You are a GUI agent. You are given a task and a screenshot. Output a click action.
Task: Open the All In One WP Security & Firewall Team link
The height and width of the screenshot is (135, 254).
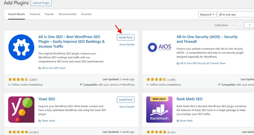(203, 63)
